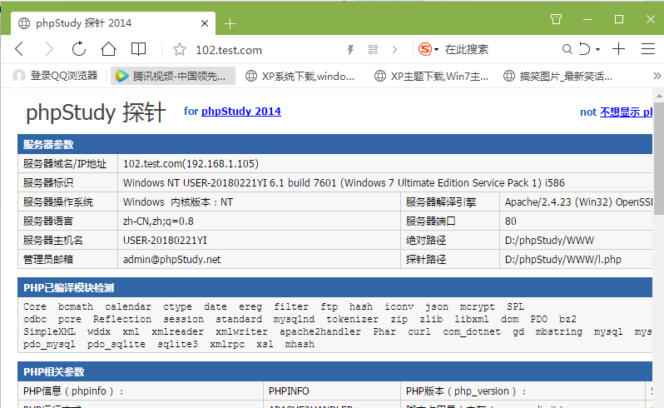664x408 pixels.
Task: Click the mcrypt module name
Action: [x=478, y=306]
